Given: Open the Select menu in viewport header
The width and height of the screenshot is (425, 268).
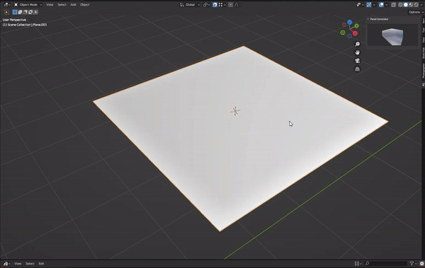Looking at the screenshot, I should click(62, 5).
